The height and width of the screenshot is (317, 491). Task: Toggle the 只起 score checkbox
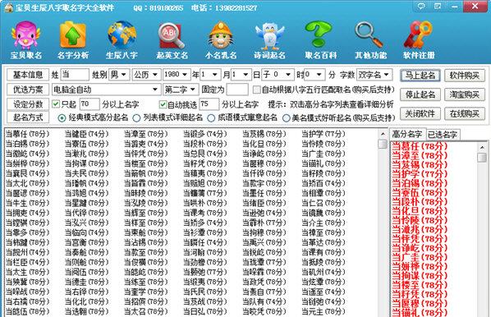56,104
